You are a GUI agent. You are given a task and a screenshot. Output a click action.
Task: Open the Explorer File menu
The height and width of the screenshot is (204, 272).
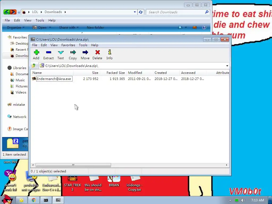7,20
